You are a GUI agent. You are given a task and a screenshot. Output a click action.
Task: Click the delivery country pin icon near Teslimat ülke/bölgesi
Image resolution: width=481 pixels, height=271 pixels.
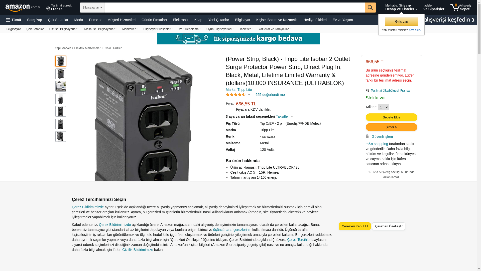(x=368, y=91)
